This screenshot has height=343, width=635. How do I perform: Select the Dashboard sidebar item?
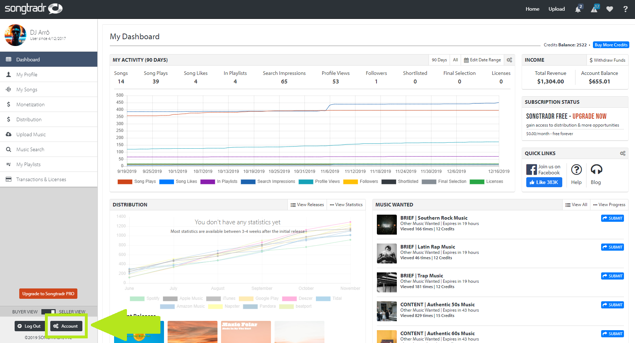tap(48, 59)
